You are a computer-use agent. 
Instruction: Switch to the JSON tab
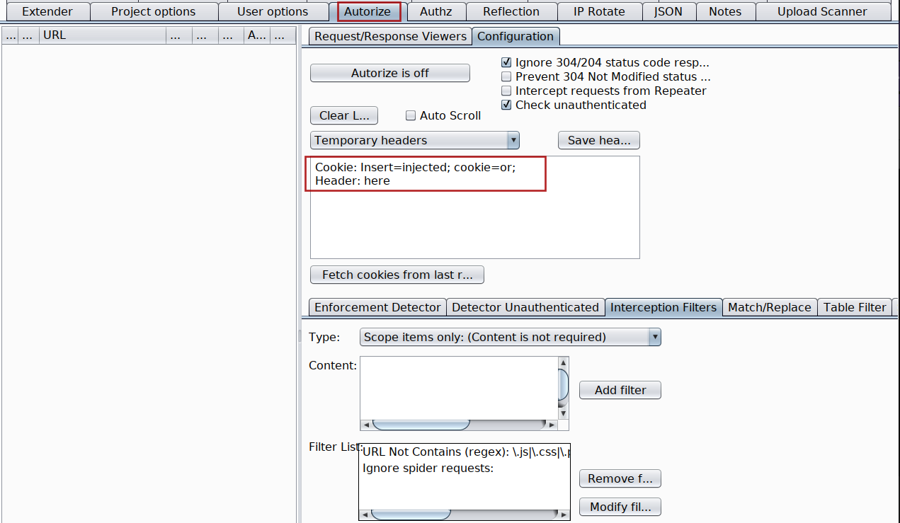[669, 11]
